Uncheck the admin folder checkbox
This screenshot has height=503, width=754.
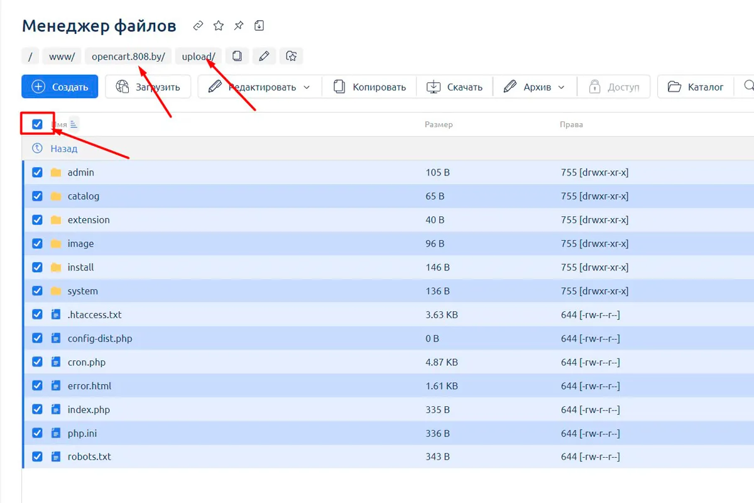pos(37,172)
